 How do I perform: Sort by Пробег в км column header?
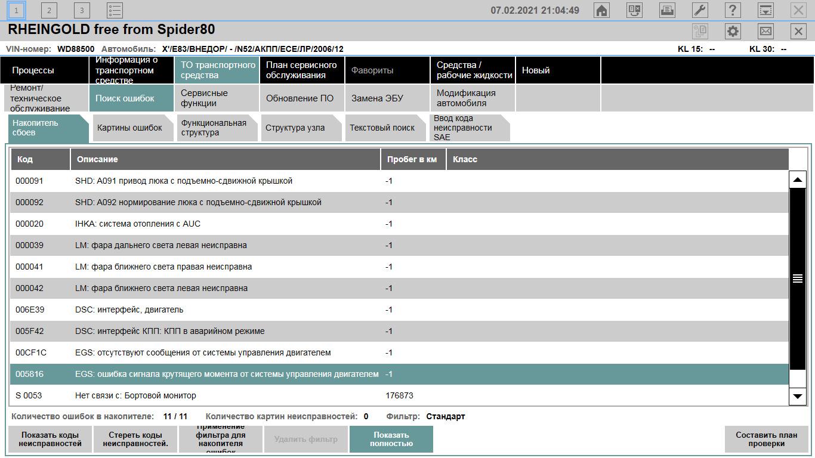[413, 159]
